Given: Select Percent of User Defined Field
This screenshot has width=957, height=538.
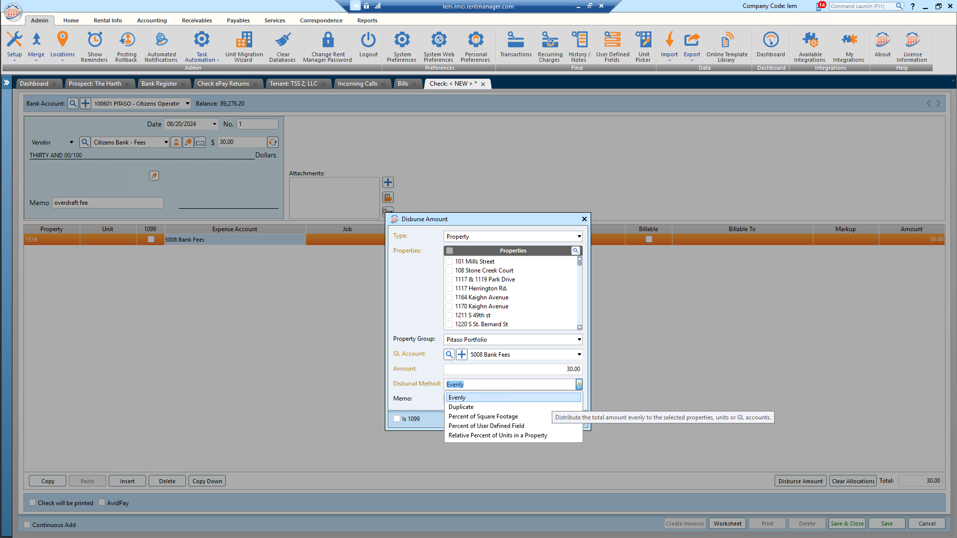Looking at the screenshot, I should pos(513,426).
